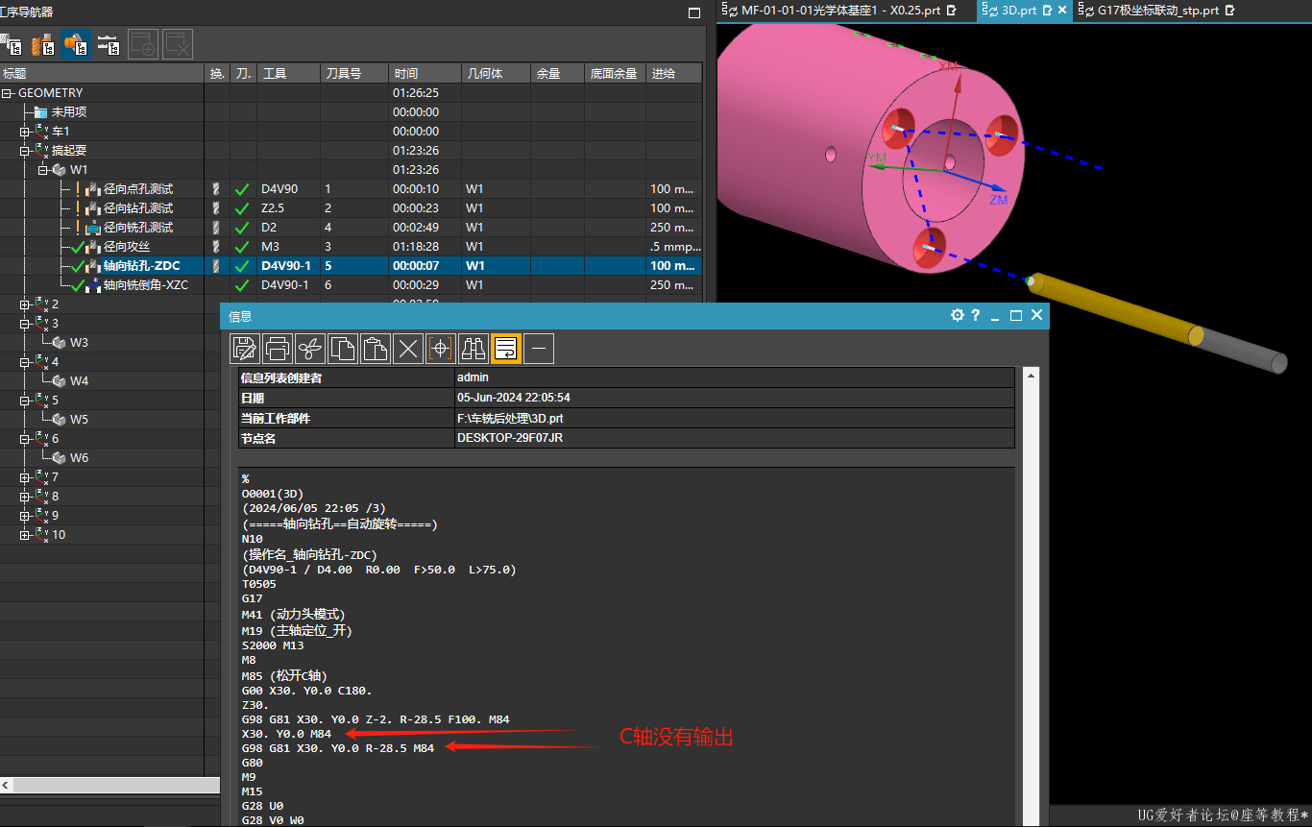Click the binoculars Find icon
This screenshot has width=1312, height=827.
coord(474,348)
